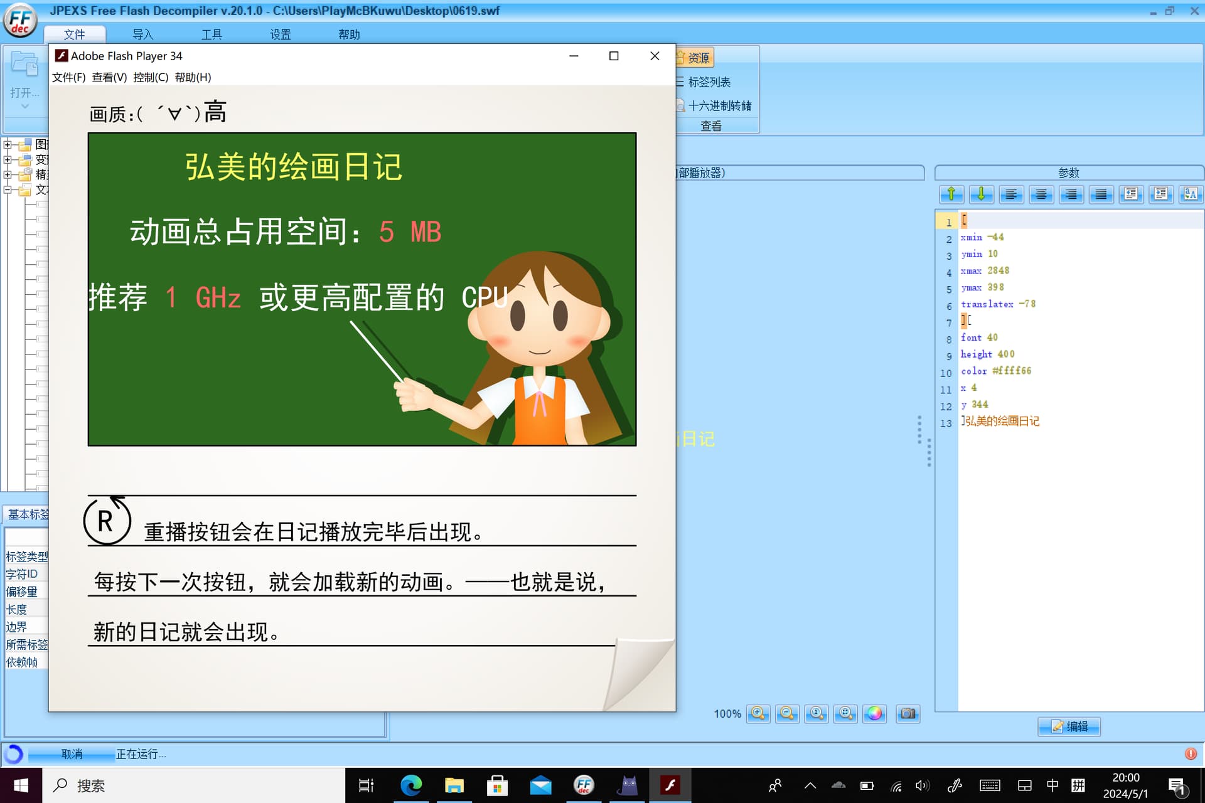Click the red error indicator in status bar
The image size is (1205, 803).
click(x=1191, y=754)
